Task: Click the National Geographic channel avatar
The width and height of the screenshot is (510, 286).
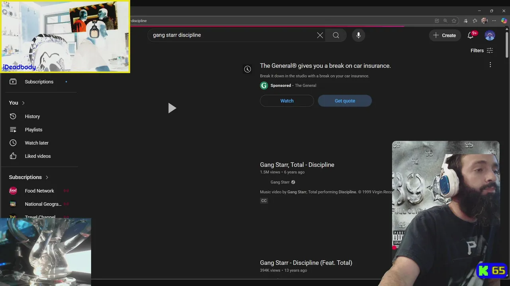Action: (13, 204)
